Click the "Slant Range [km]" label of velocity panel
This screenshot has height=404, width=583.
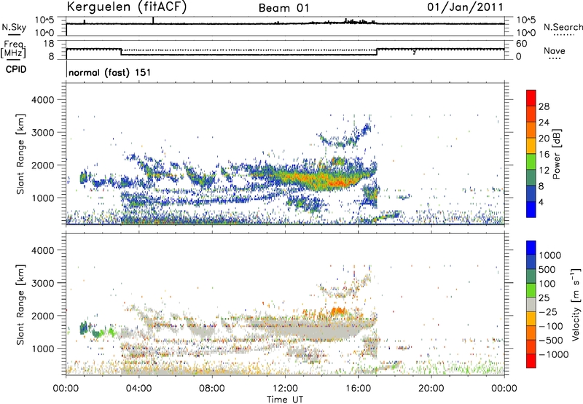pyautogui.click(x=20, y=304)
